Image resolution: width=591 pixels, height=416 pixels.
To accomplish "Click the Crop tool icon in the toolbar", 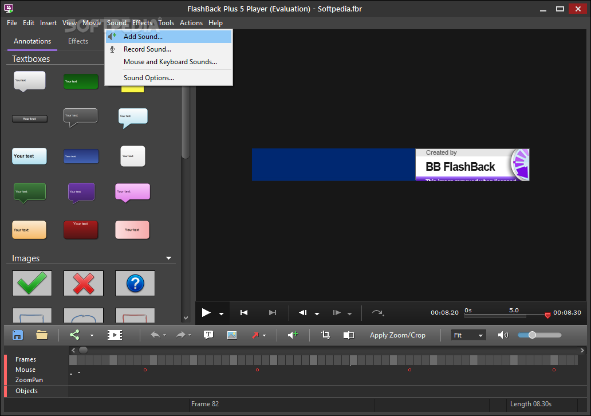I will pos(326,335).
